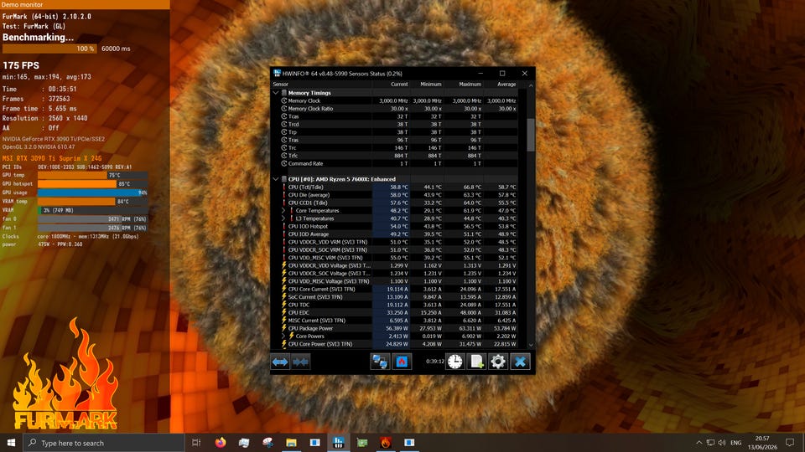Collapse the Memory Timings sensor group
This screenshot has width=805, height=452.
pos(276,93)
